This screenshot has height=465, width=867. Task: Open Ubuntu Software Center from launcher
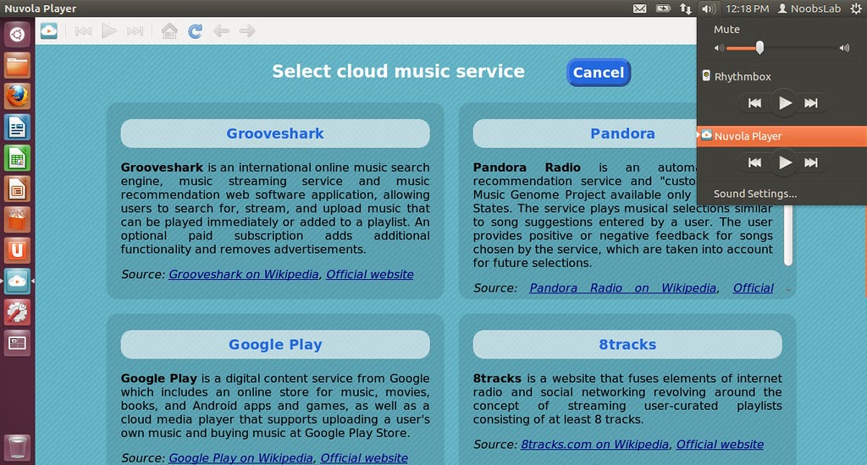[17, 220]
